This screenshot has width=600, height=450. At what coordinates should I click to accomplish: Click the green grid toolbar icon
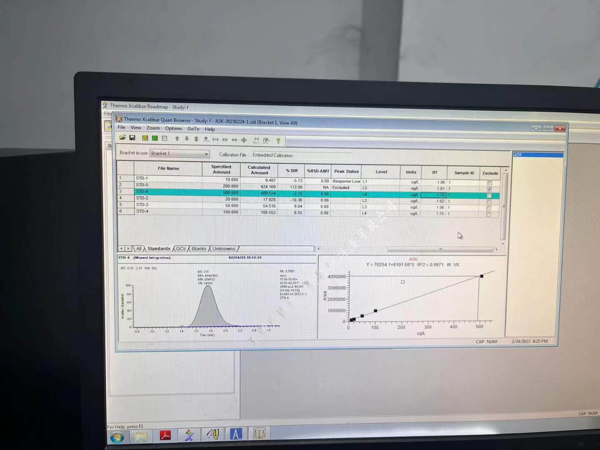point(155,138)
